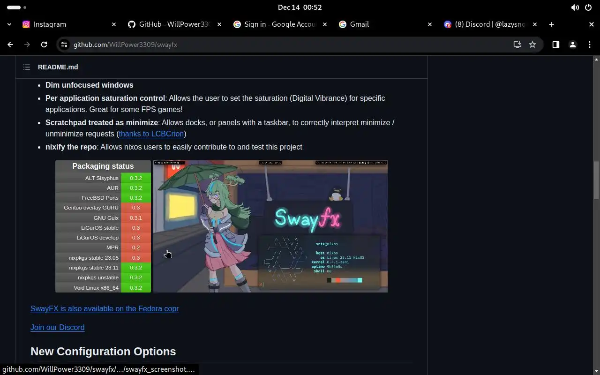Image resolution: width=600 pixels, height=375 pixels.
Task: Click the README.md header title
Action: [x=58, y=67]
